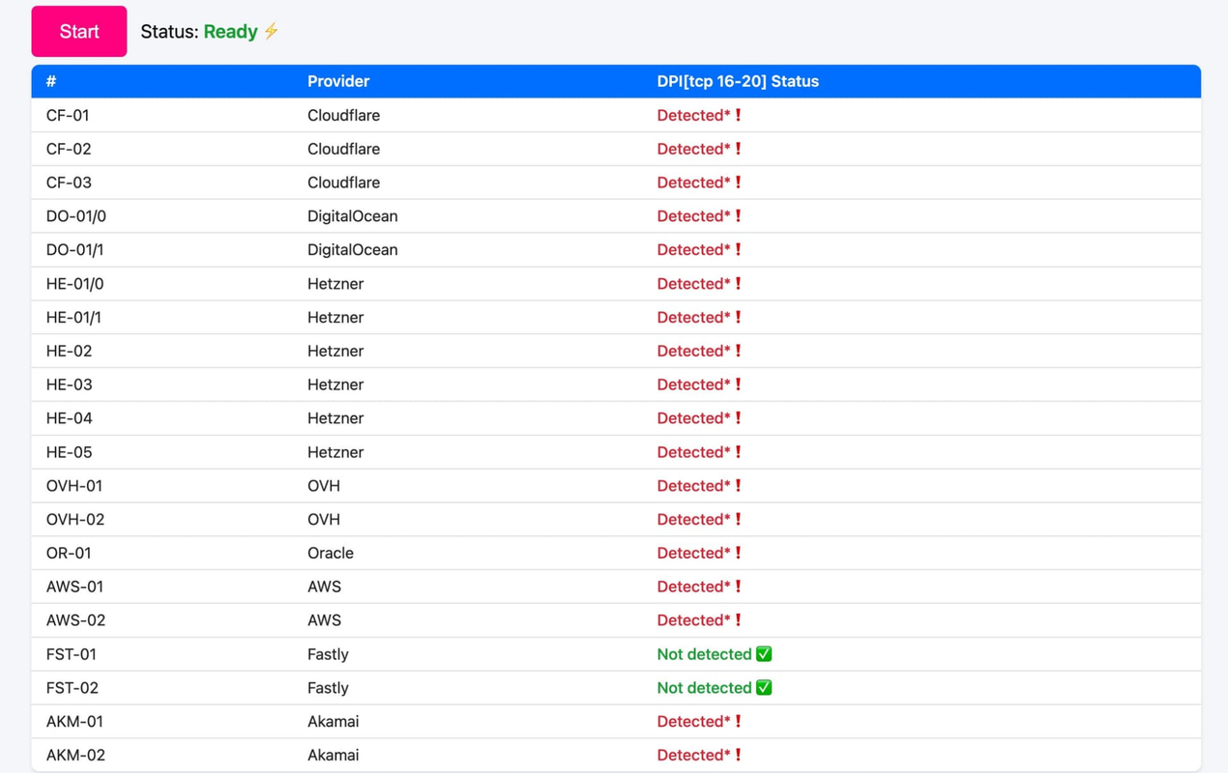Click the DigitalOcean provider in DO-01/0 row
Image resolution: width=1228 pixels, height=773 pixels.
353,216
